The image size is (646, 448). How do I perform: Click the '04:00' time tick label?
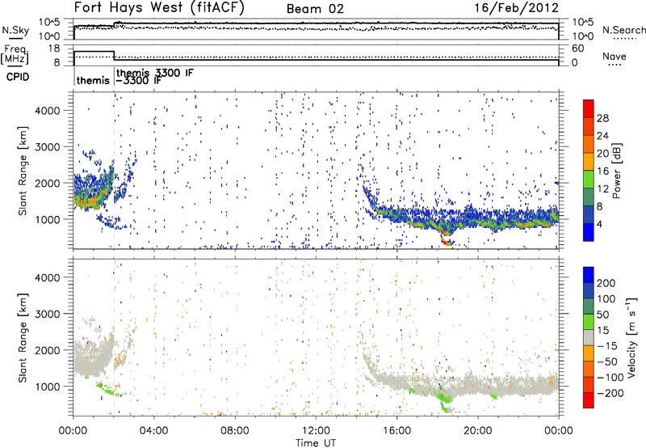(153, 431)
